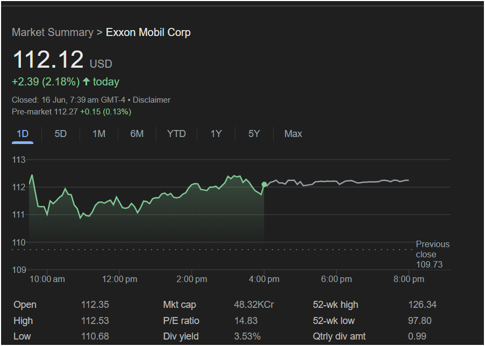Click the Low value 110.68
This screenshot has height=346, width=485.
(x=95, y=336)
